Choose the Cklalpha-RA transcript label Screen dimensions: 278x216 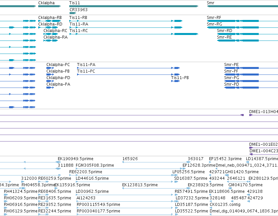(x=56, y=37)
